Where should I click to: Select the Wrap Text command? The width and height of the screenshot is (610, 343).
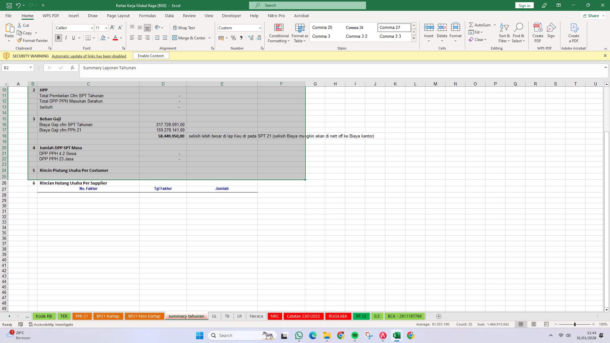[184, 28]
